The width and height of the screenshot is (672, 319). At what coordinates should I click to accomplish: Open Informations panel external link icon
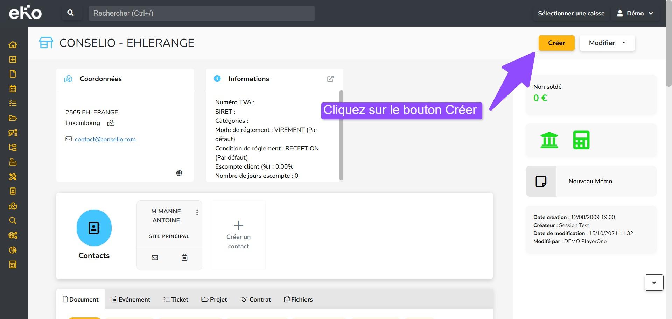(x=330, y=79)
